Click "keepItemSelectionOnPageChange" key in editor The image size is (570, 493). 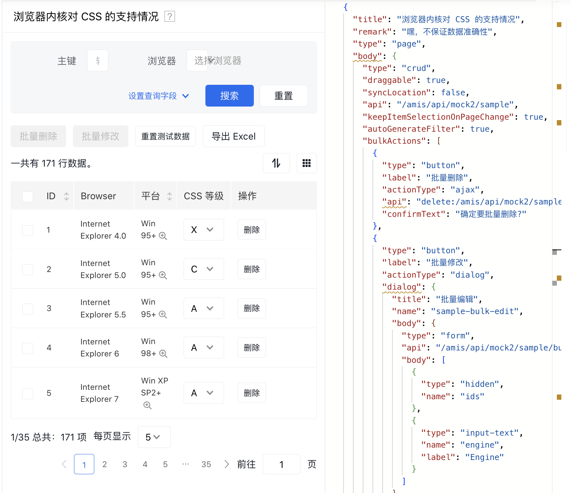tap(438, 117)
